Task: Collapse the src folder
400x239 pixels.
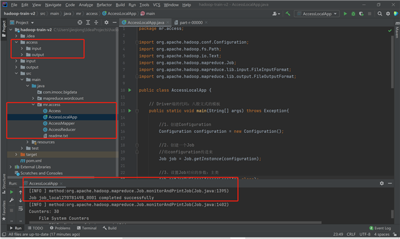Action: click(16, 74)
